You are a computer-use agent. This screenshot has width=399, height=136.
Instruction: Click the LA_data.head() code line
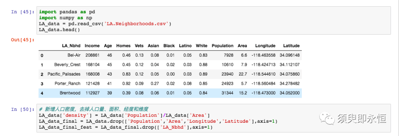coord(59,30)
